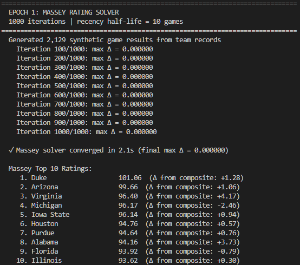Click the team name 'Arizona'
This screenshot has width=300, height=265.
(x=45, y=187)
